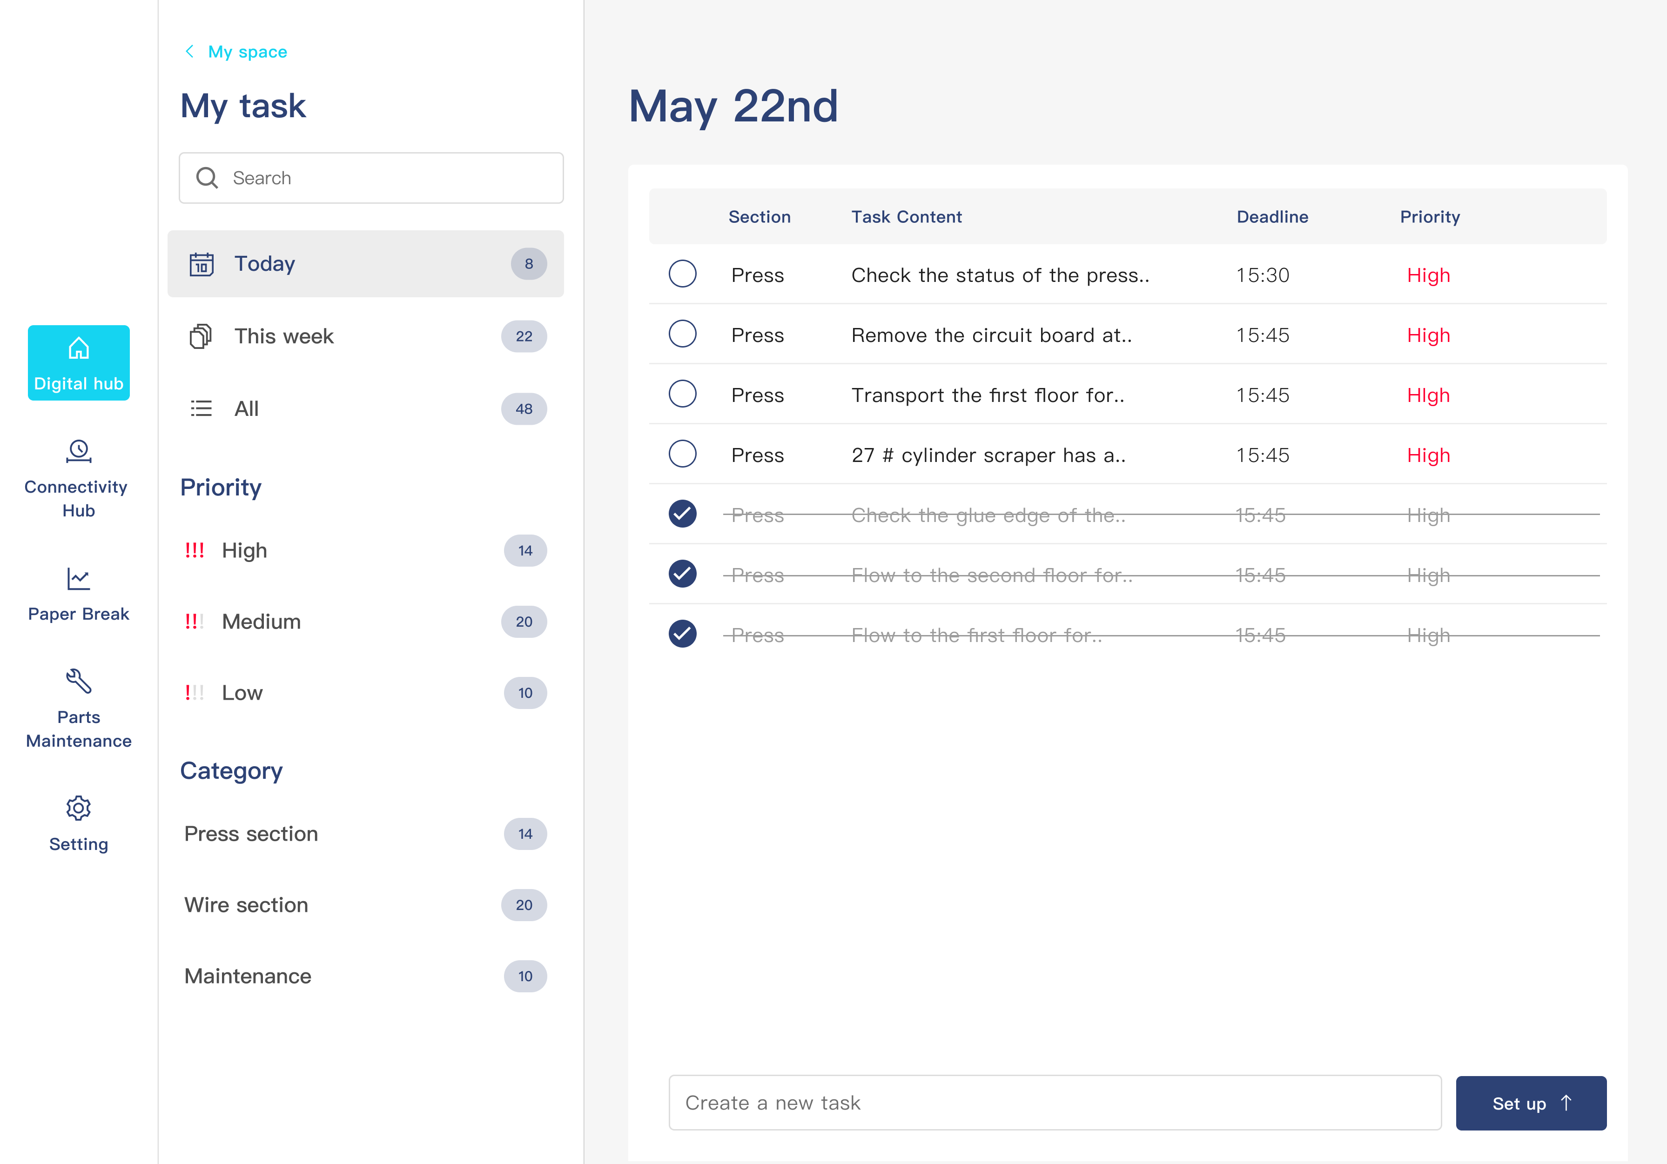Open the Setting gear icon

pyautogui.click(x=78, y=808)
